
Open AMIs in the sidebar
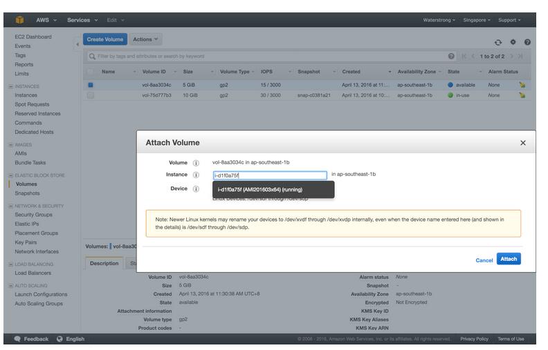click(x=21, y=153)
